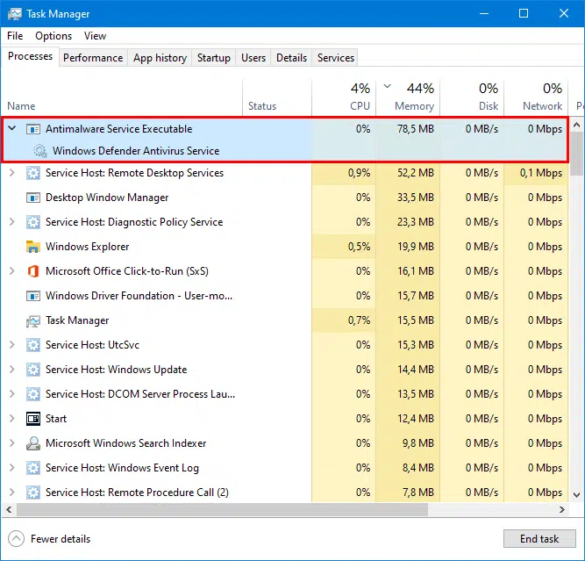585x561 pixels.
Task: Expand Service Host: Remote Desktop Services
Action: (x=12, y=173)
